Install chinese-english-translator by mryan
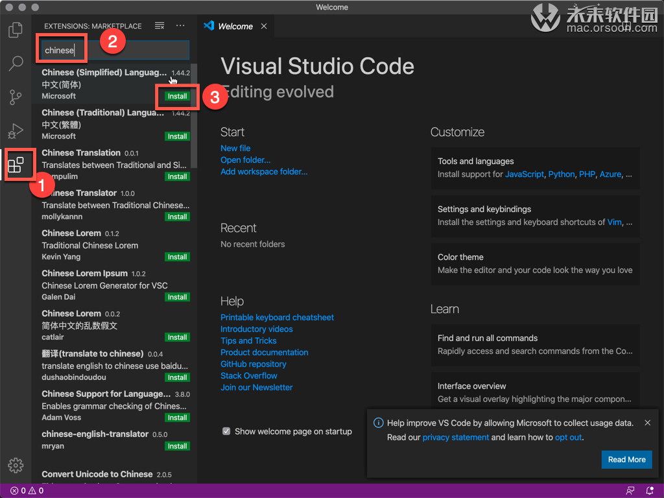Image resolution: width=664 pixels, height=498 pixels. click(x=177, y=446)
